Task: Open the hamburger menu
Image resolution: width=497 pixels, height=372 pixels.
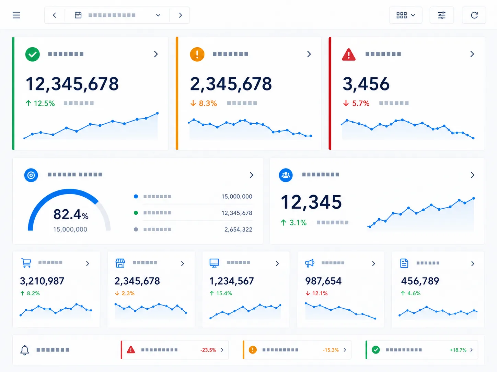Action: pyautogui.click(x=16, y=15)
